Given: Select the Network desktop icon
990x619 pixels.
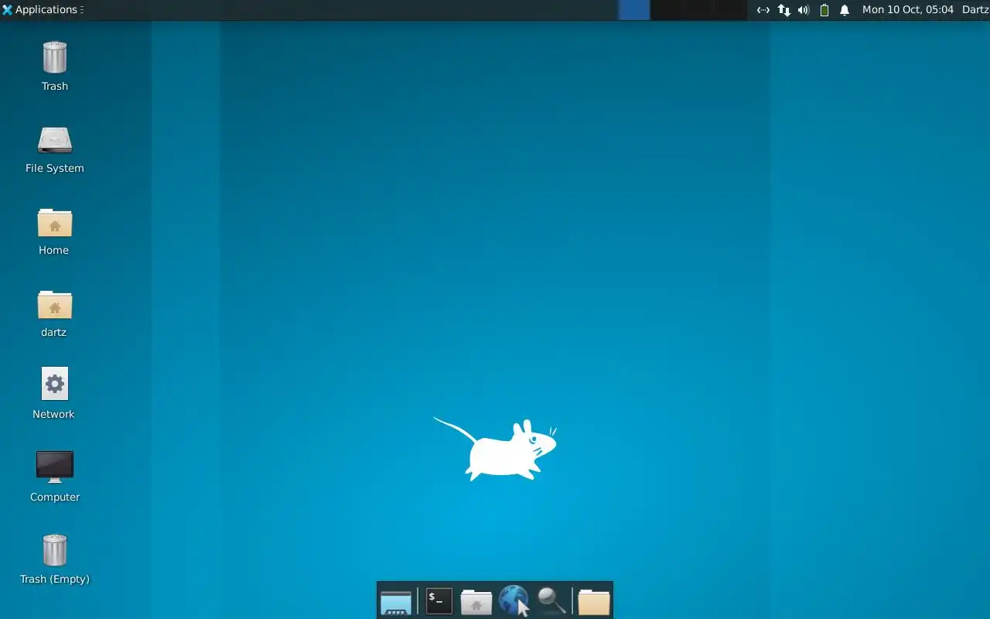Looking at the screenshot, I should tap(55, 384).
